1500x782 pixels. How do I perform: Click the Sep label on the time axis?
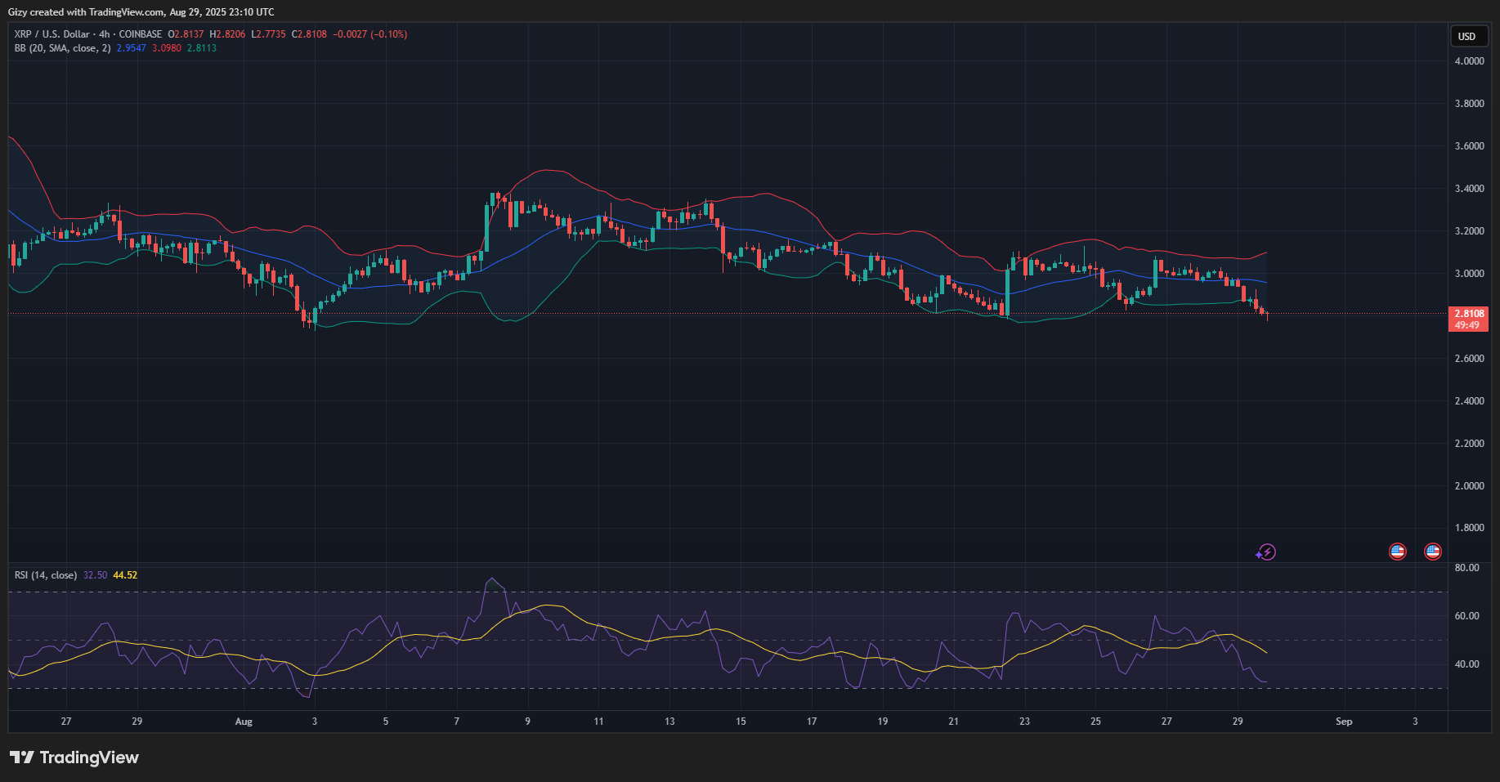pos(1344,722)
